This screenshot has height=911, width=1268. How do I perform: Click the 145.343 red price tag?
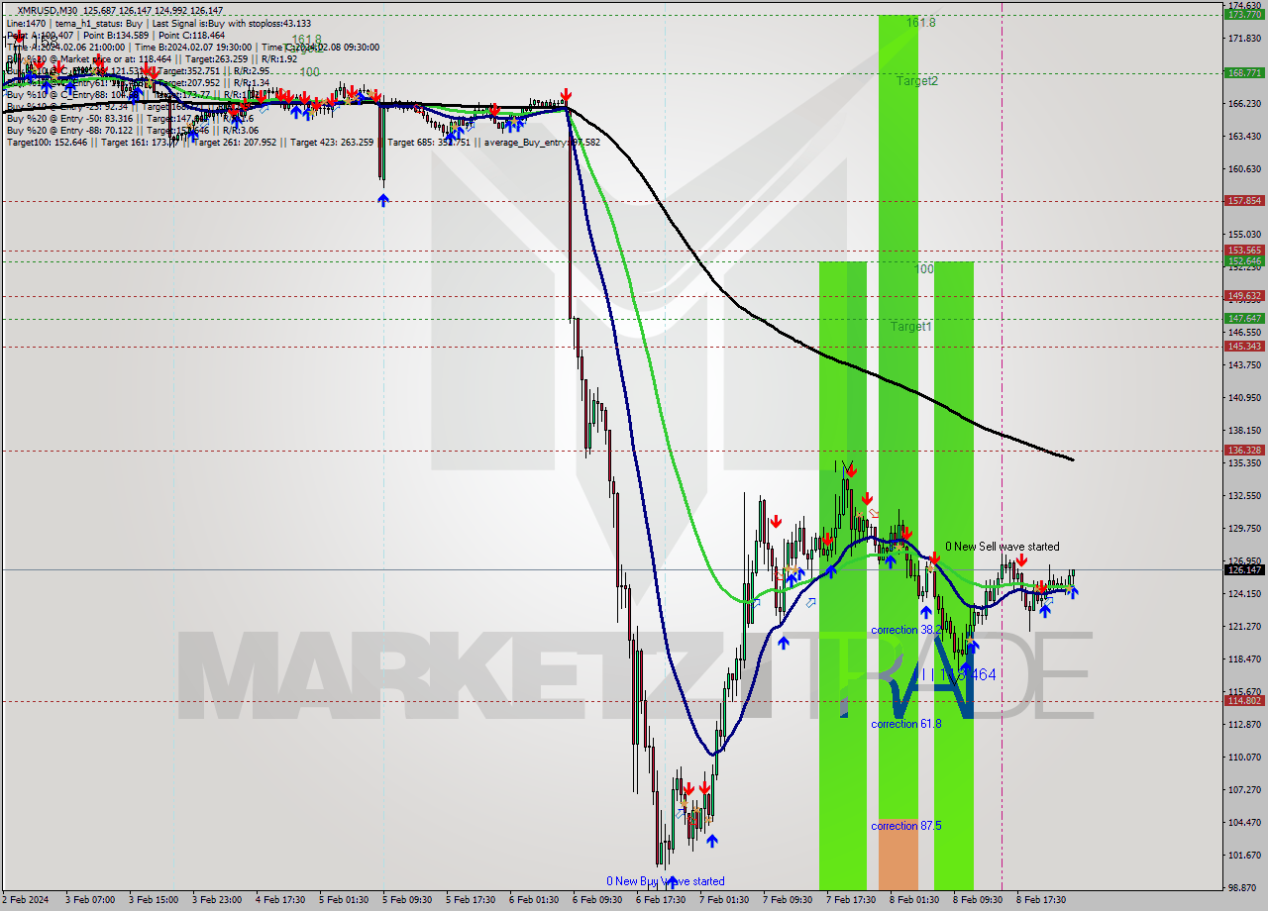tap(1244, 346)
